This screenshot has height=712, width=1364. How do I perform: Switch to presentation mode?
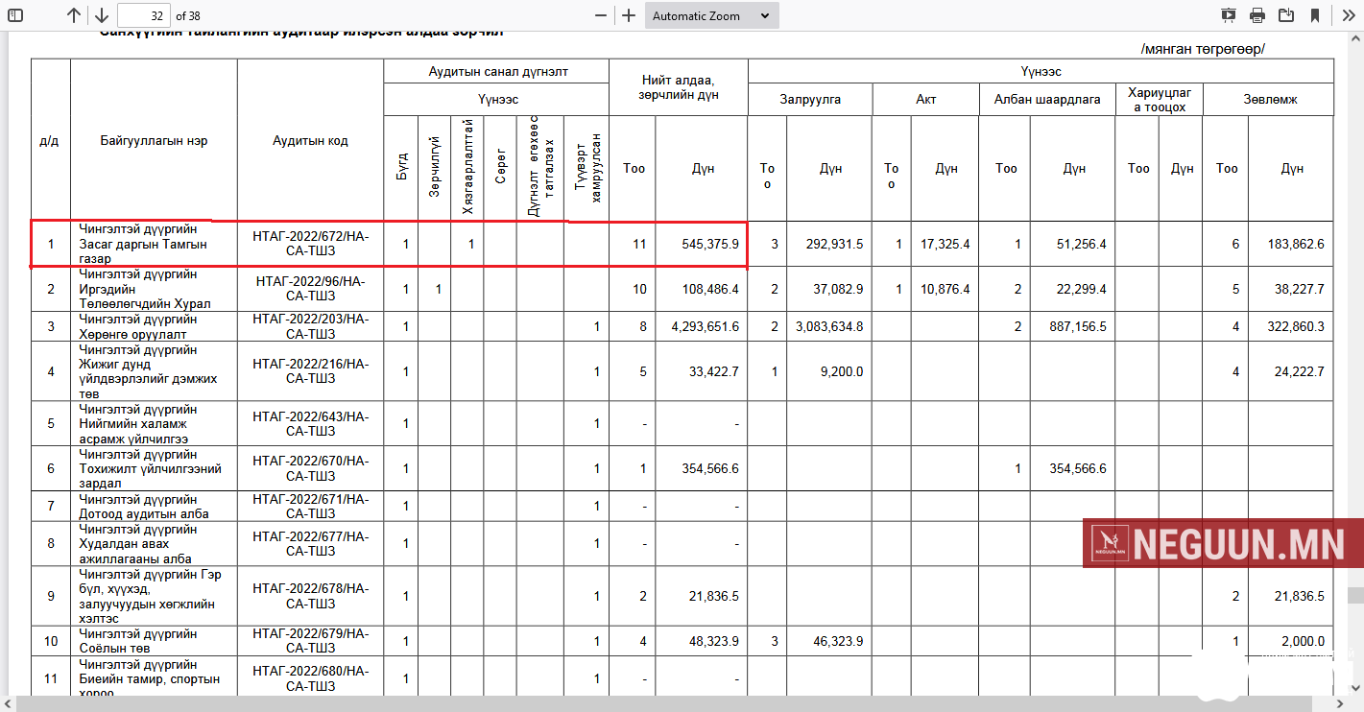coord(1229,15)
